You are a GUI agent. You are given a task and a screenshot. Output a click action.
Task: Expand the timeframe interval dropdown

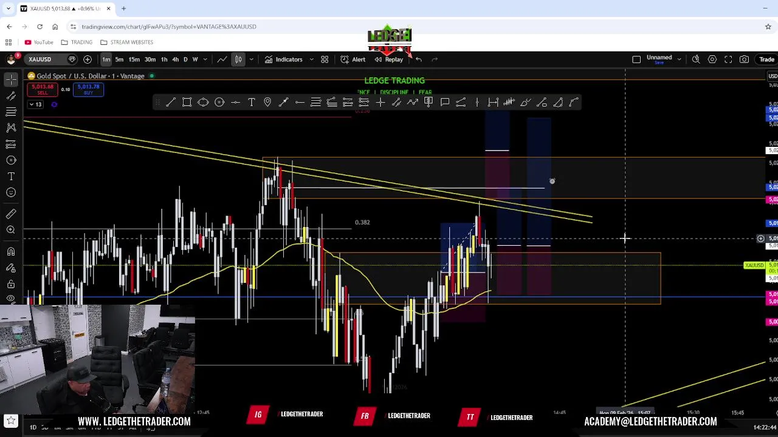pos(205,59)
